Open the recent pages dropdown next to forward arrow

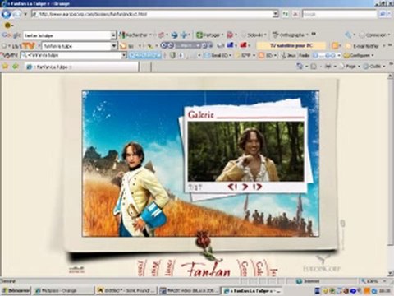click(x=25, y=14)
